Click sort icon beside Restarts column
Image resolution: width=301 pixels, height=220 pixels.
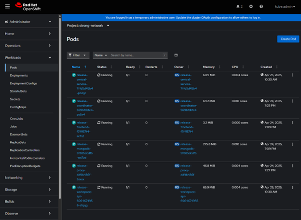click(x=162, y=67)
